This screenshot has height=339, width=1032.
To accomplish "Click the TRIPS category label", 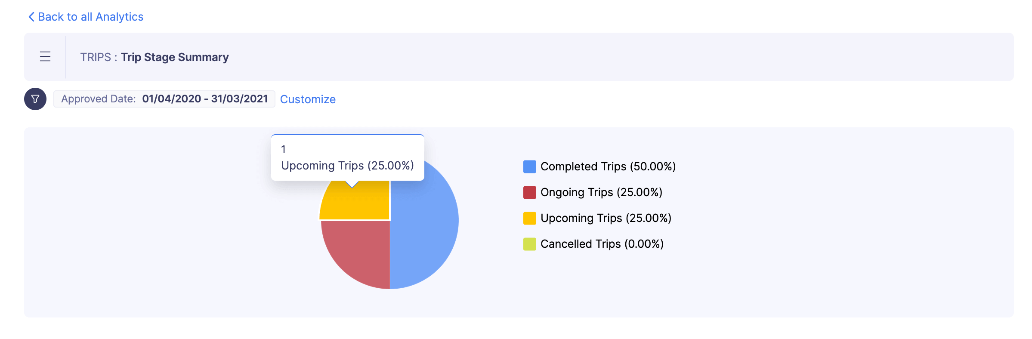I will click(96, 57).
